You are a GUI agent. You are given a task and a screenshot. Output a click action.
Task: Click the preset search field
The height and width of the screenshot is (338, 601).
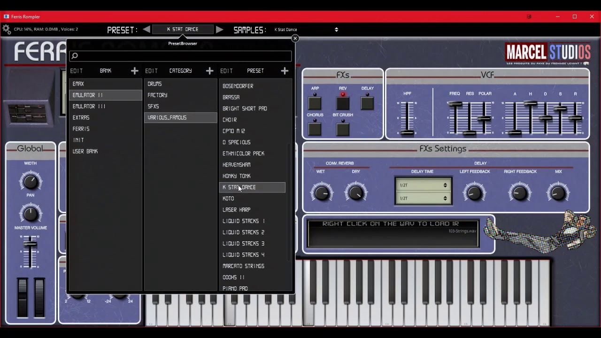pyautogui.click(x=180, y=56)
